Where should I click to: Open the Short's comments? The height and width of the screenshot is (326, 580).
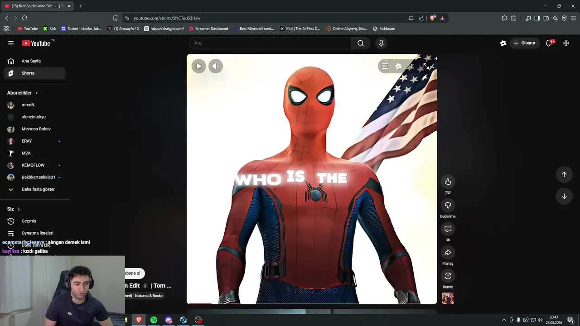coord(448,229)
